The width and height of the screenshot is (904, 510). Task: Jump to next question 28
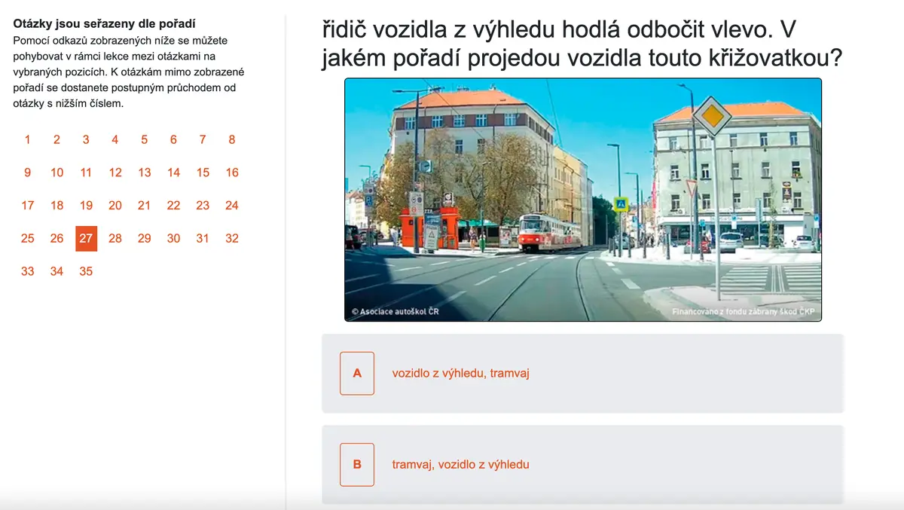click(x=115, y=238)
